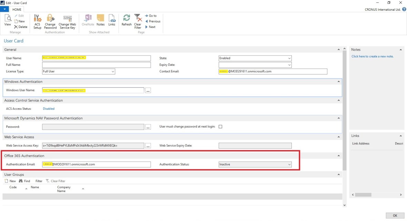Screen dimensions: 407x221
Task: Click the 'Click here to create a new note' link
Action: [x=372, y=56]
